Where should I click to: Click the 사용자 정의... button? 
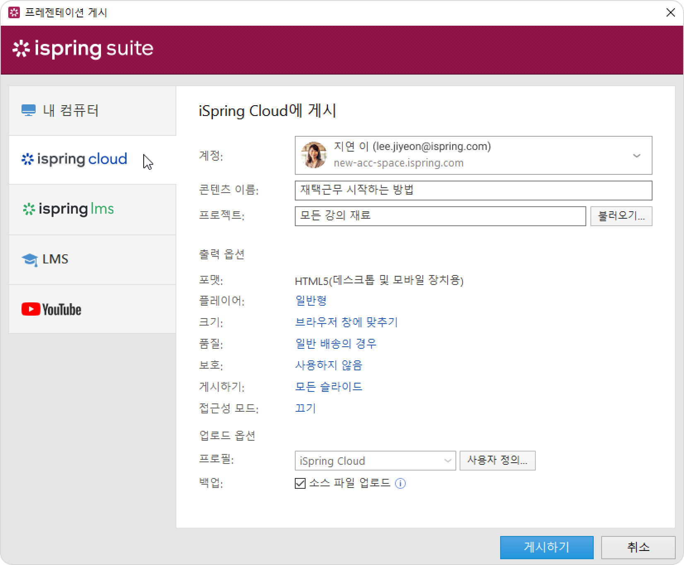tap(497, 461)
